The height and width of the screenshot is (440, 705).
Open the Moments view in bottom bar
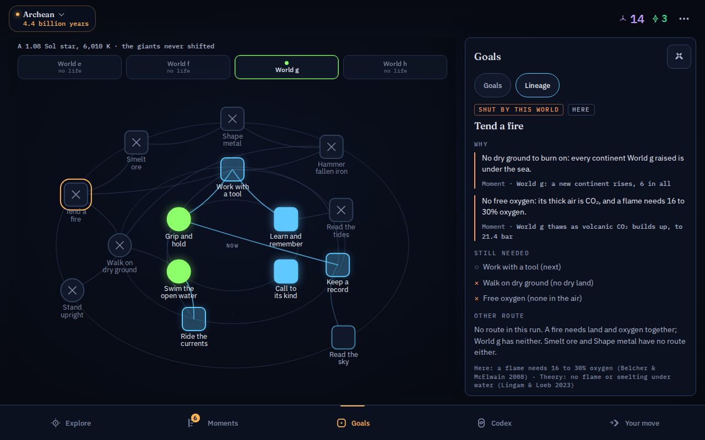coord(213,423)
